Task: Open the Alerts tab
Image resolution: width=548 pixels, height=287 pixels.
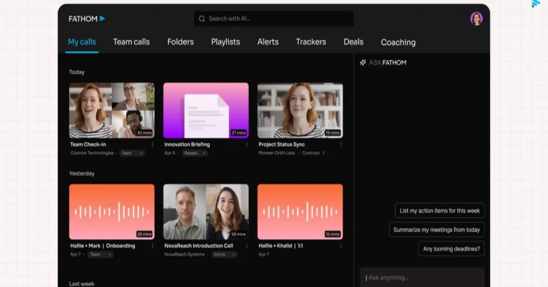Action: [268, 42]
